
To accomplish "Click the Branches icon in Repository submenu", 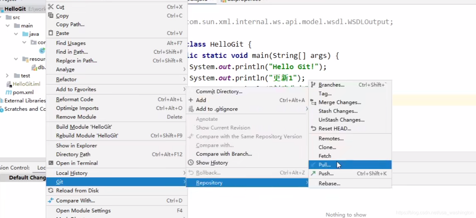I will (x=313, y=85).
